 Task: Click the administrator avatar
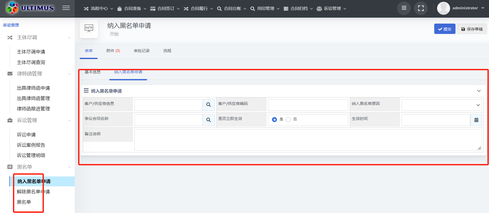(x=443, y=8)
